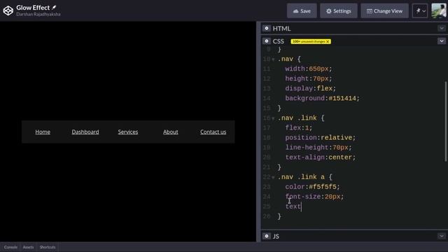Image resolution: width=448 pixels, height=252 pixels.
Task: Click the CodePen logo icon
Action: pos(8,10)
